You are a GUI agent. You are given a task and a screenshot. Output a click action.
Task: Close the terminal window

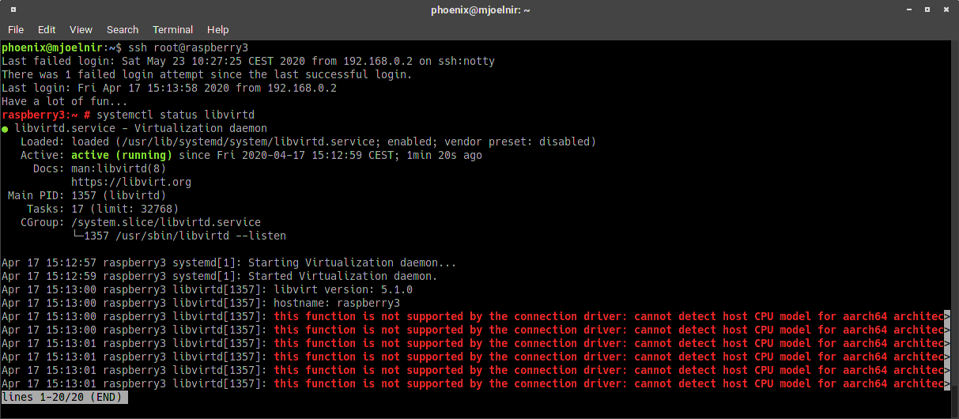(x=946, y=10)
